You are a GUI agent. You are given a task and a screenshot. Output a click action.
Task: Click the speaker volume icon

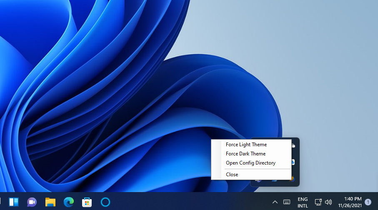[328, 202]
